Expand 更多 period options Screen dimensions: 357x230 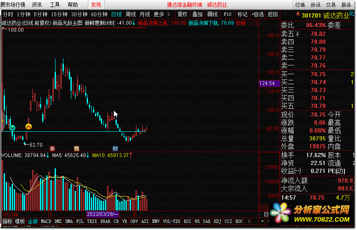point(162,14)
